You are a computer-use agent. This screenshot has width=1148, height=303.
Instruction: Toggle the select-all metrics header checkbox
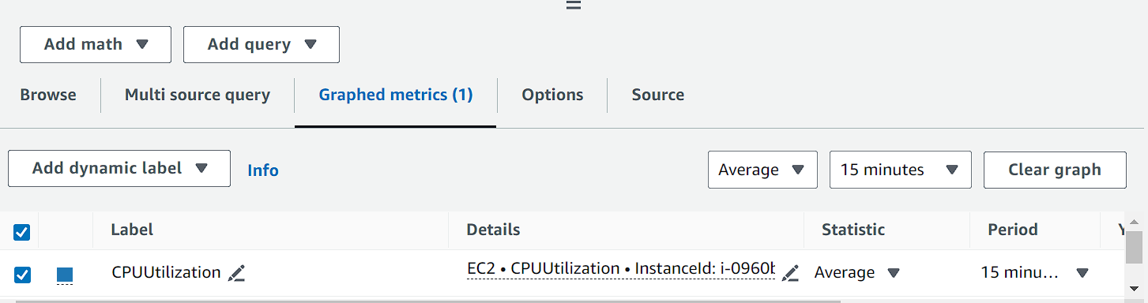[22, 232]
